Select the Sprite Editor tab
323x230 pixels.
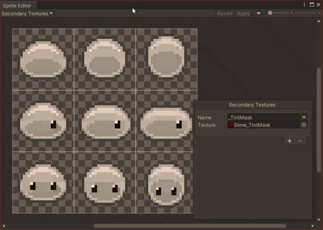coord(17,5)
